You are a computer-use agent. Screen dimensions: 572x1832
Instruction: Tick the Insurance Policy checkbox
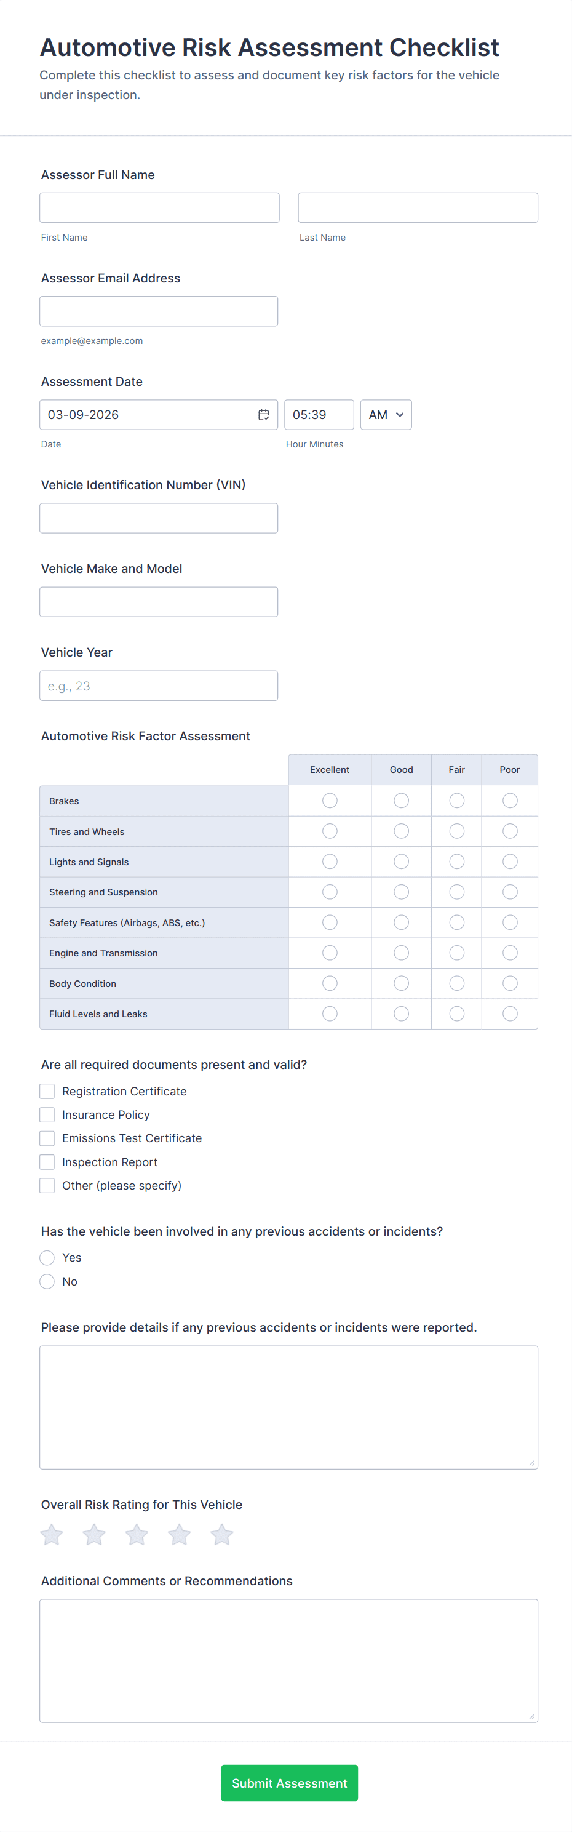coord(47,1114)
